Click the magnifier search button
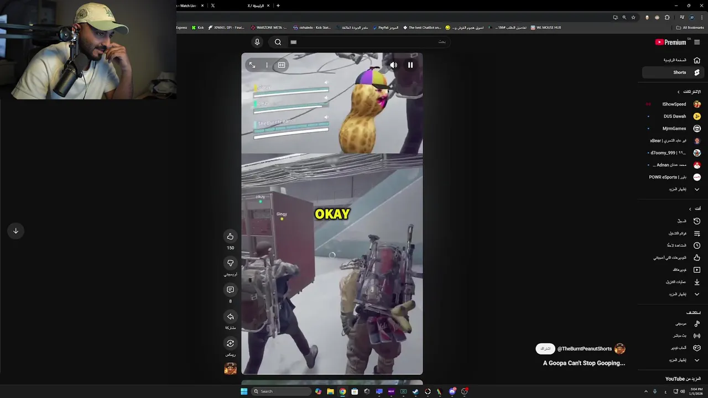 click(x=278, y=42)
